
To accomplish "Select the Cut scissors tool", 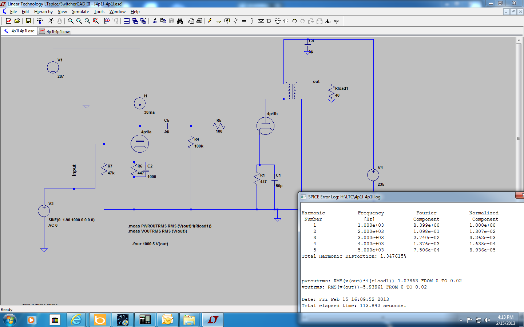I will (155, 21).
